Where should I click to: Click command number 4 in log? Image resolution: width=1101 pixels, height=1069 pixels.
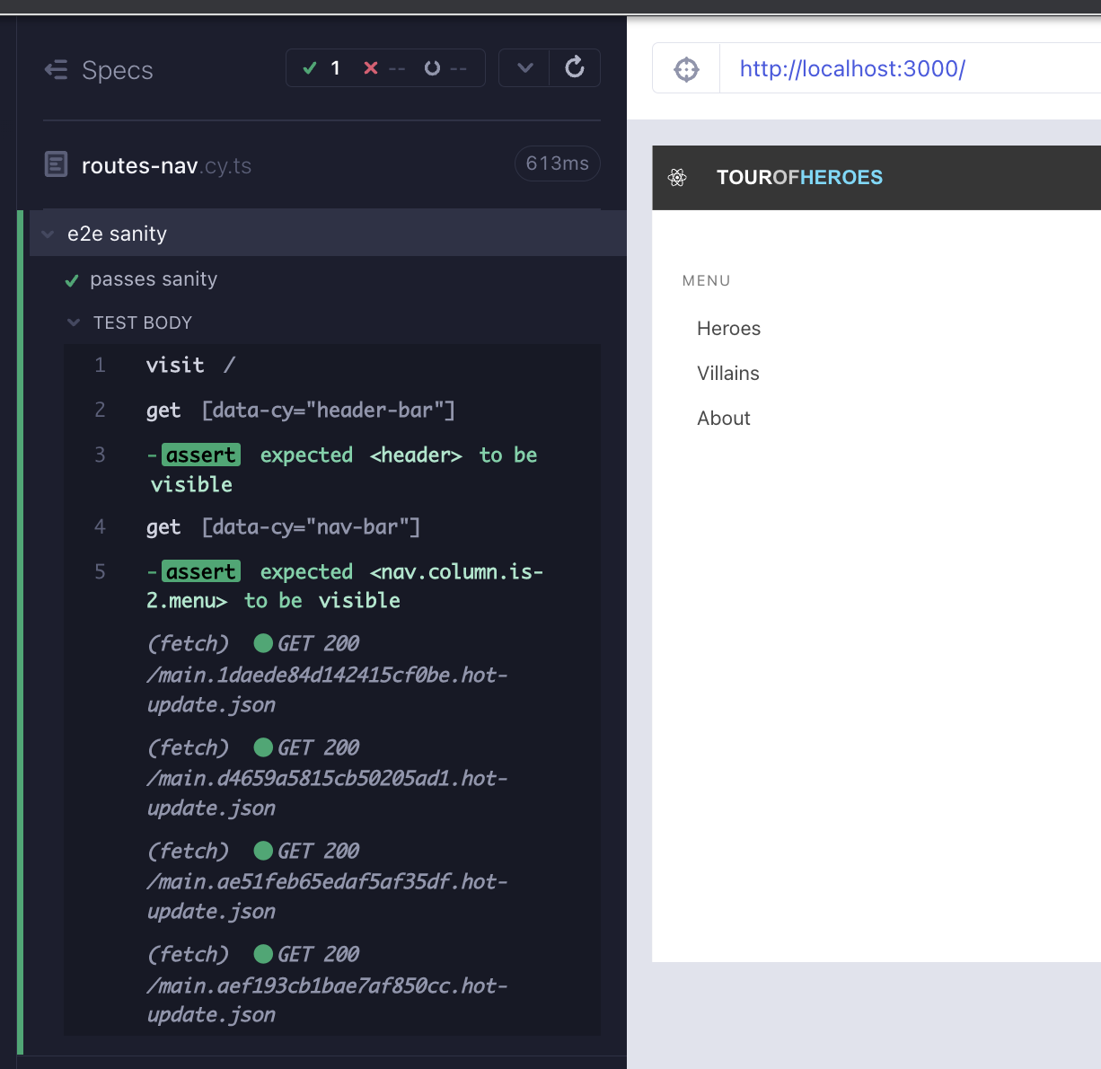coord(100,527)
